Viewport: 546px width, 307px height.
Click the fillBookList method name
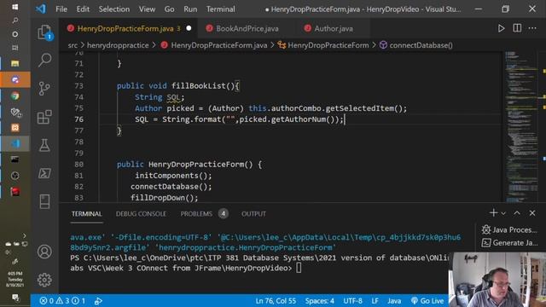pyautogui.click(x=199, y=86)
